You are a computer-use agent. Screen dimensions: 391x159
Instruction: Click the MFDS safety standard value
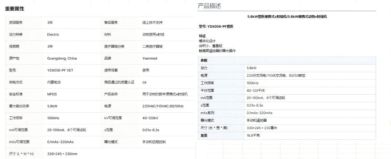coord(52,94)
